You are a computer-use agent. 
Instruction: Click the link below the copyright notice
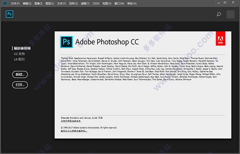(x=74, y=131)
